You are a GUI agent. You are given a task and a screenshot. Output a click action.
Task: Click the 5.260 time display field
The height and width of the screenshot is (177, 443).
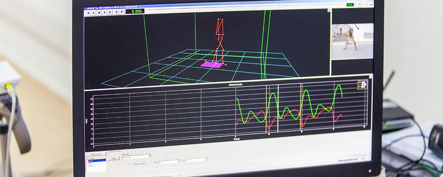coord(135,11)
